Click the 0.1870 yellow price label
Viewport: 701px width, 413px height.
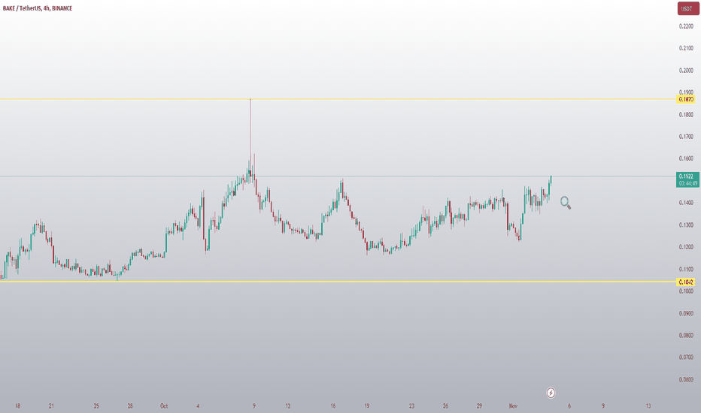[686, 99]
